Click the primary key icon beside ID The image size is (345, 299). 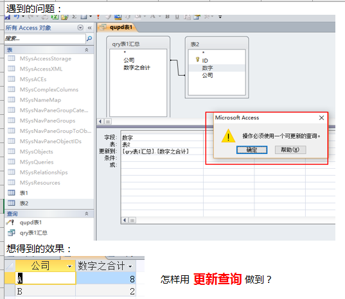click(x=197, y=60)
